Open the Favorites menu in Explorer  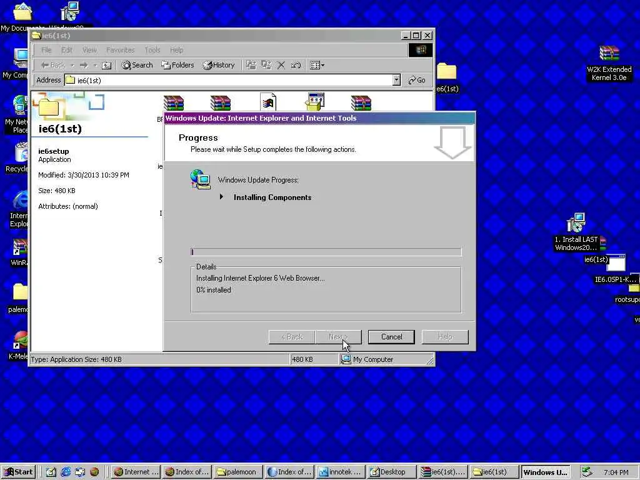click(x=121, y=50)
